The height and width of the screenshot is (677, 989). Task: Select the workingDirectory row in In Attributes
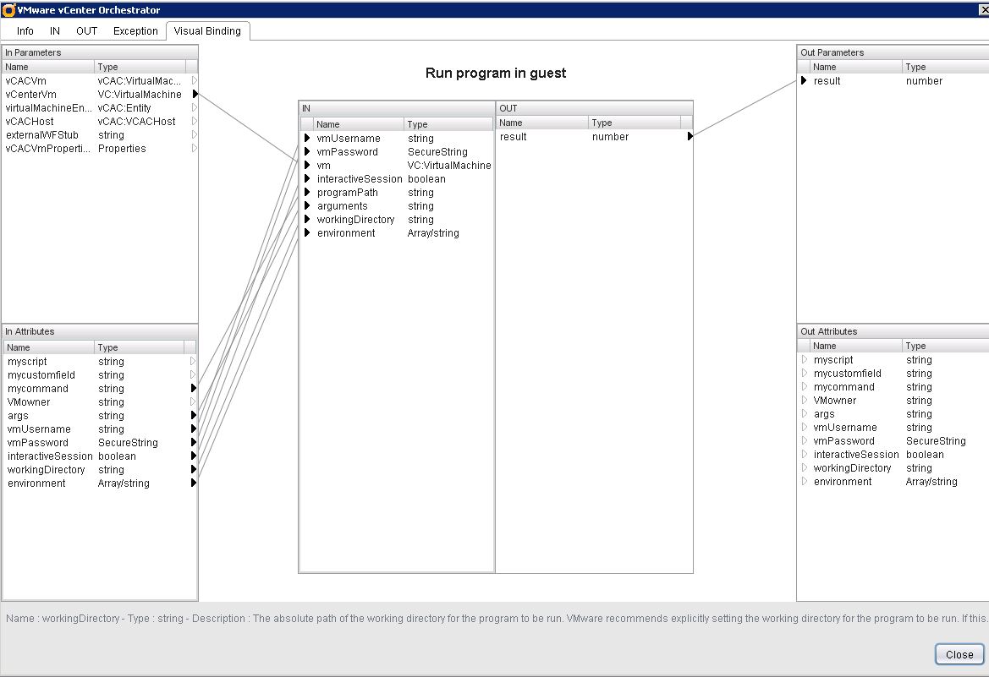click(x=47, y=470)
